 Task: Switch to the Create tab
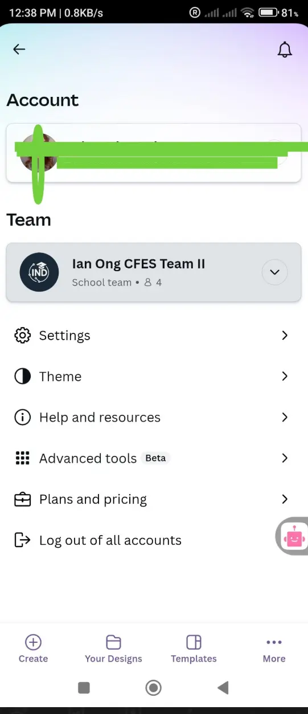pos(33,649)
